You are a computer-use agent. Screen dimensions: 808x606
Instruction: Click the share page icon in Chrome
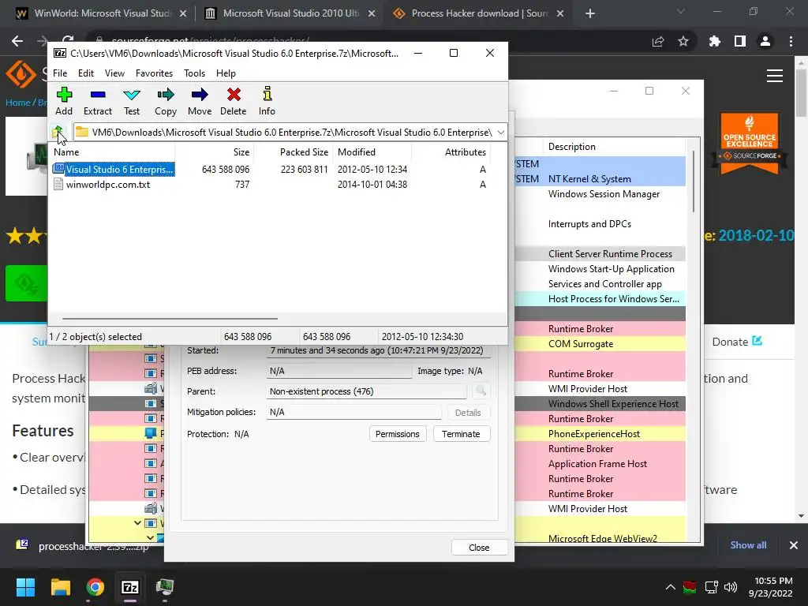coord(657,42)
